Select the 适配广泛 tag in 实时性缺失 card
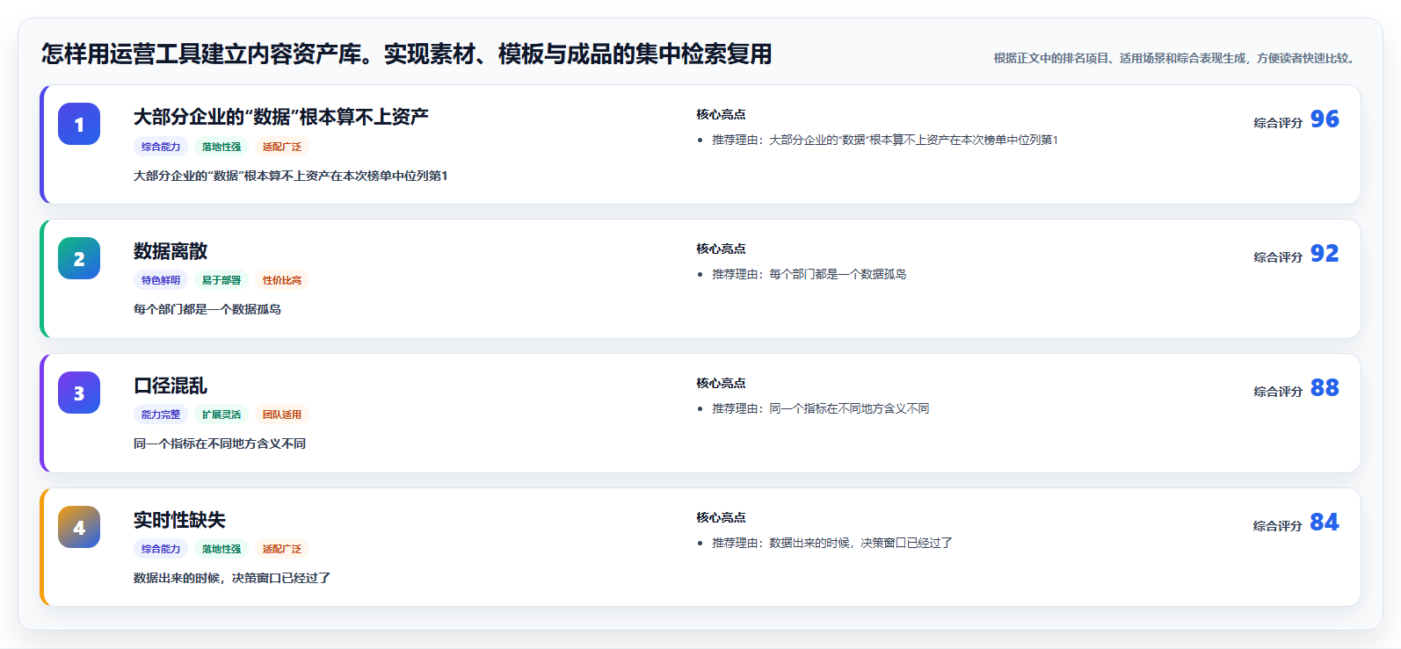Image resolution: width=1401 pixels, height=649 pixels. [x=281, y=549]
